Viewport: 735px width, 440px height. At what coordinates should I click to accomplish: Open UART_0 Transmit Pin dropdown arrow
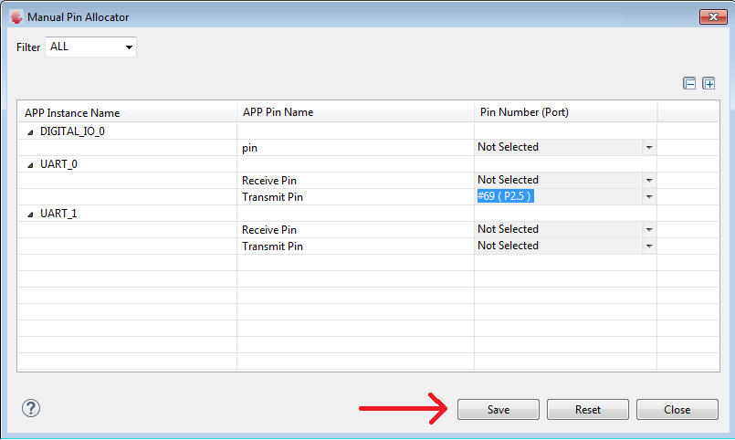point(649,197)
